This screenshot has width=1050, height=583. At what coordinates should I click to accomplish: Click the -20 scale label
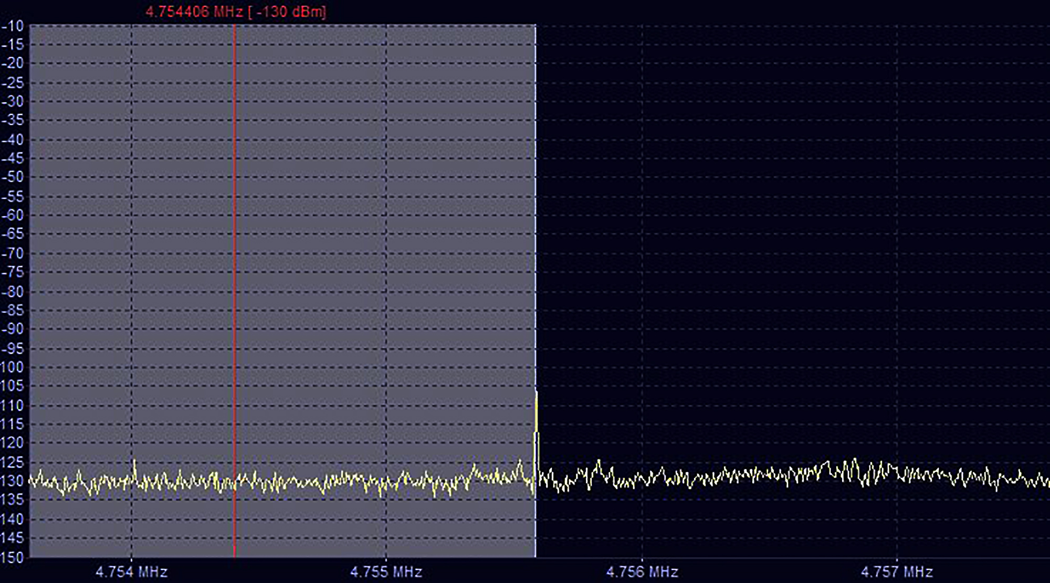[13, 63]
